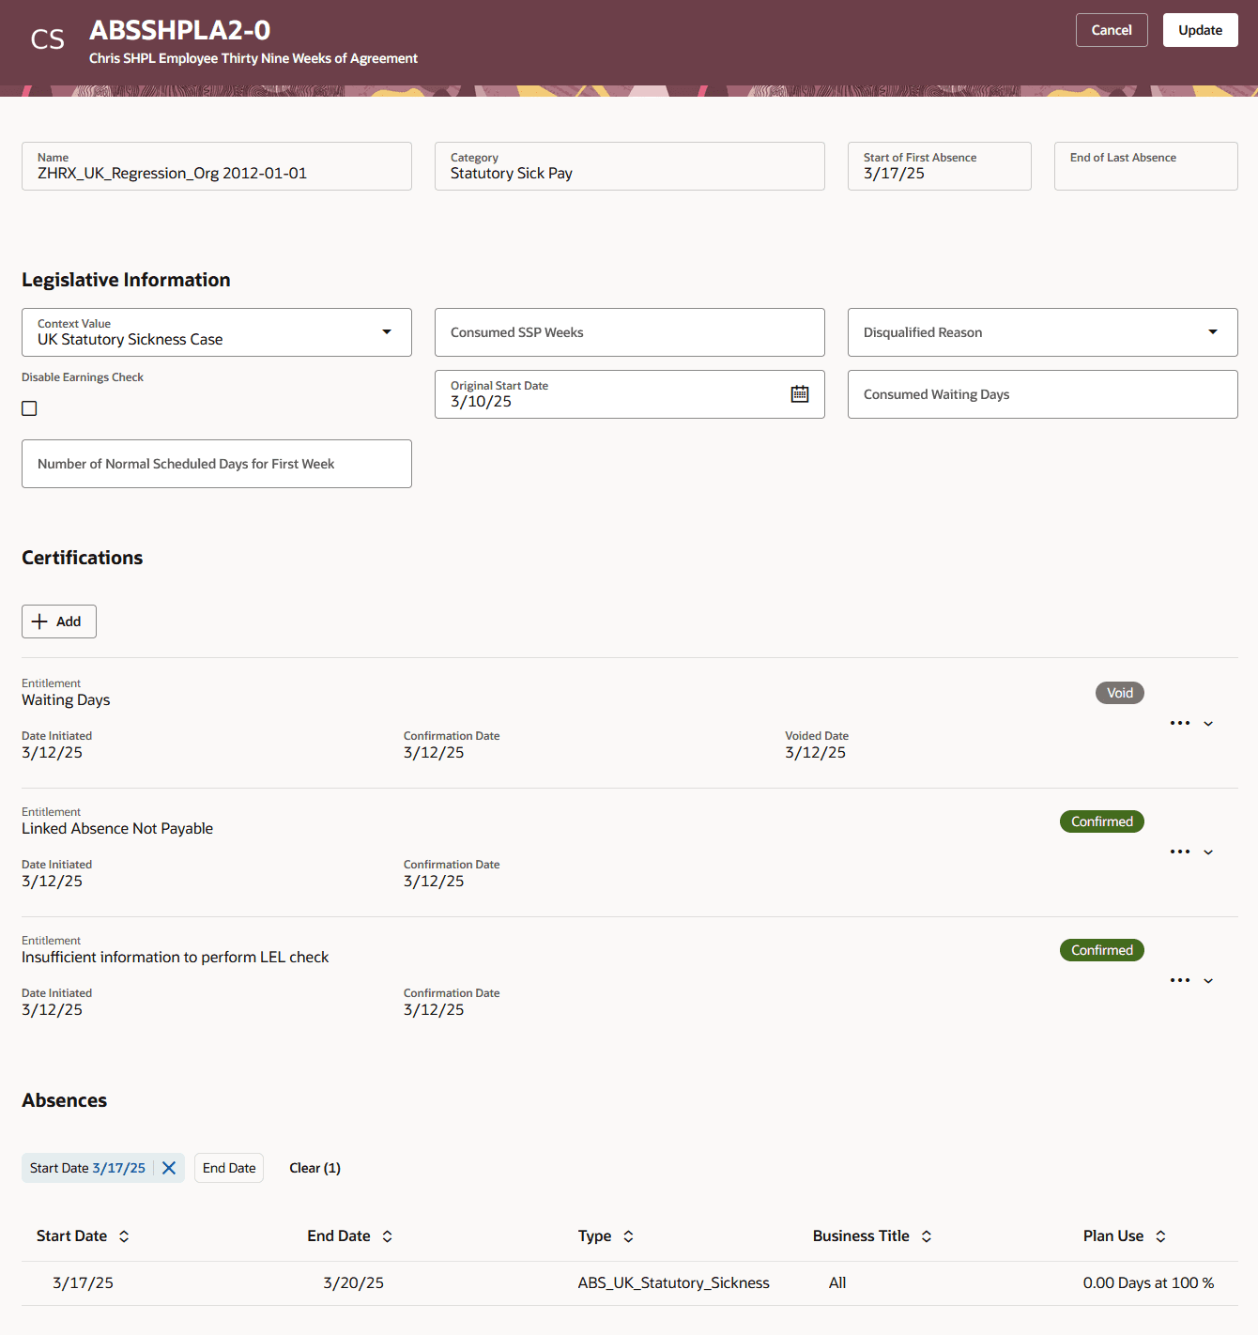The width and height of the screenshot is (1258, 1335).
Task: Sort the absences table by Start Date
Action: point(124,1236)
